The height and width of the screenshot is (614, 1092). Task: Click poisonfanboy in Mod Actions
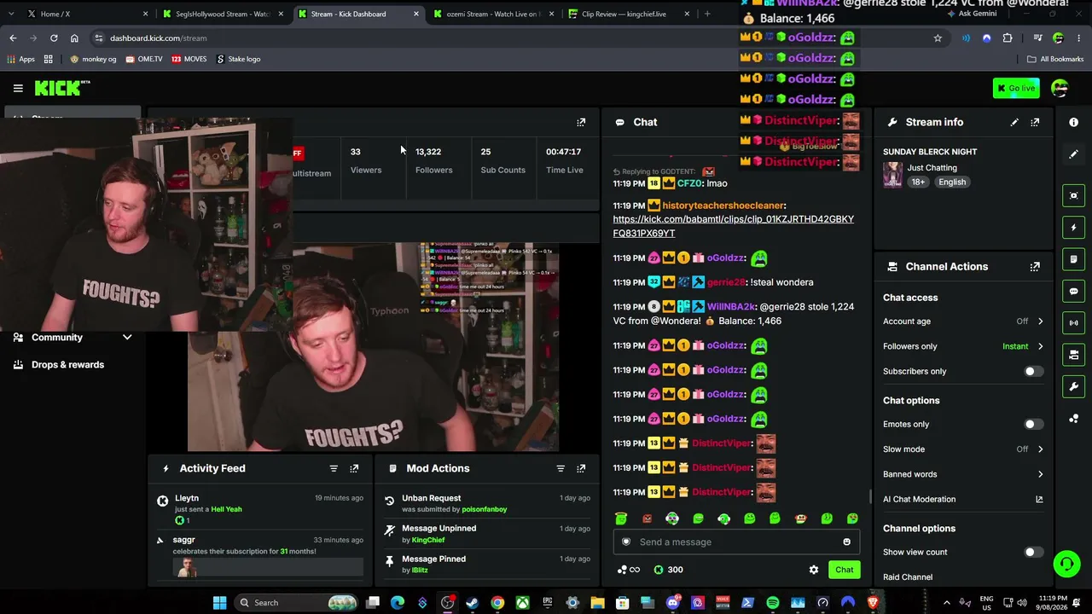[x=484, y=509]
